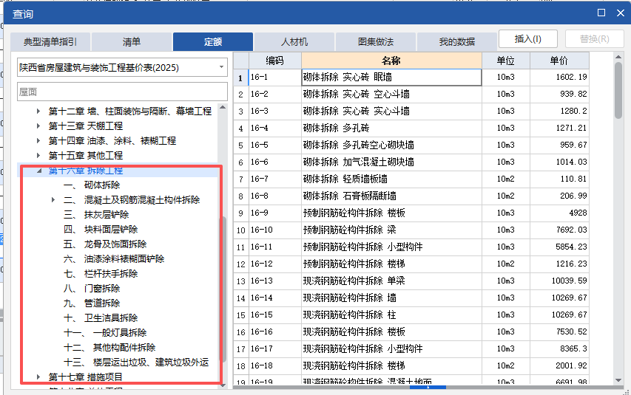
Task: Click the 编码 column header
Action: click(x=275, y=61)
